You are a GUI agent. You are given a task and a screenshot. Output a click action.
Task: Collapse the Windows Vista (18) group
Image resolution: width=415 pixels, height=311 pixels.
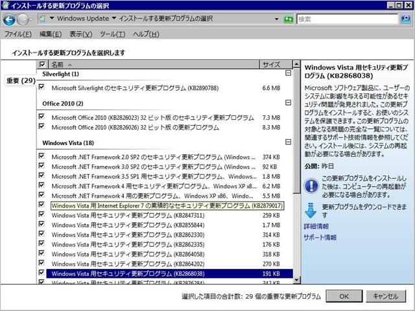288,142
